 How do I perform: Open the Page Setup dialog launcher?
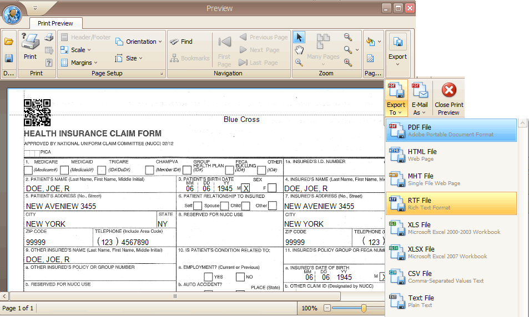(162, 74)
